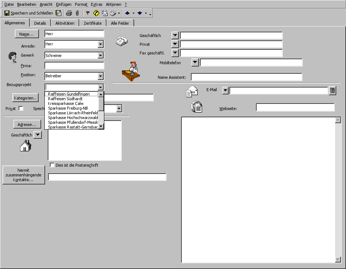Expand the Gewerk dropdown showing Schreiner
This screenshot has width=346, height=269.
click(101, 56)
